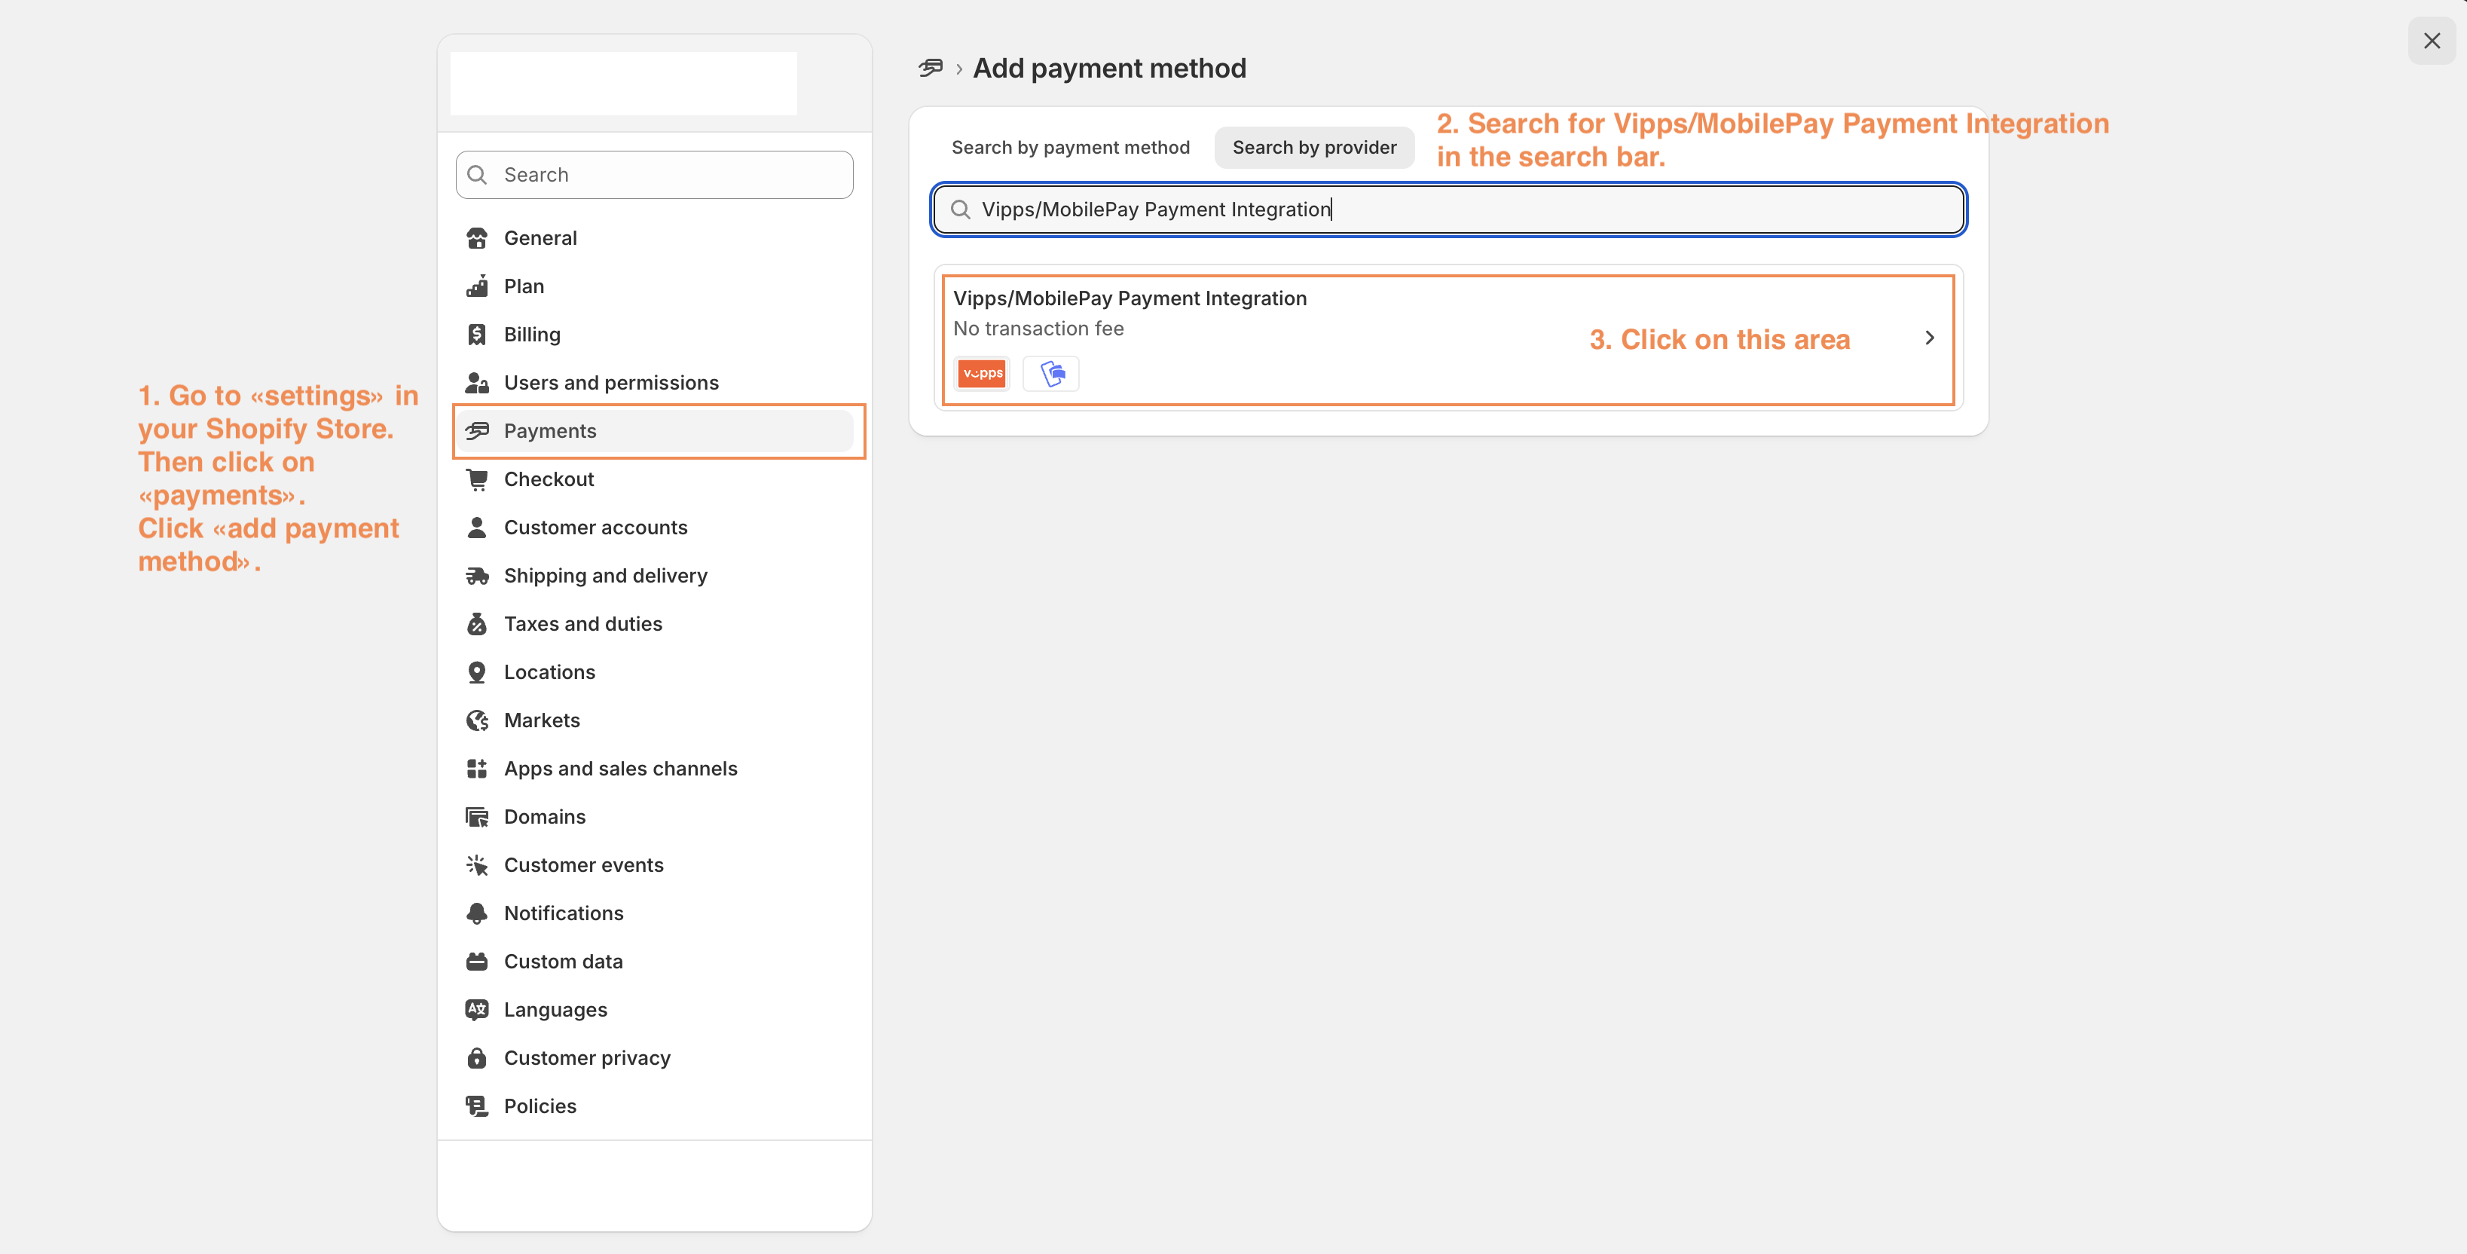The height and width of the screenshot is (1254, 2467).
Task: Click the Vipps/MobilePay Payment Integration result title
Action: pos(1129,299)
